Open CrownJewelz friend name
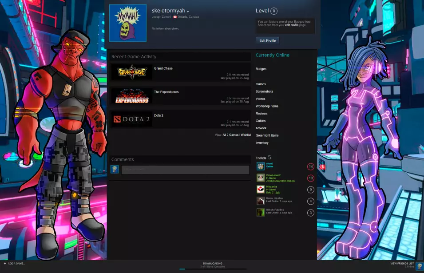Viewport: 424px width, 273px height. pos(273,175)
